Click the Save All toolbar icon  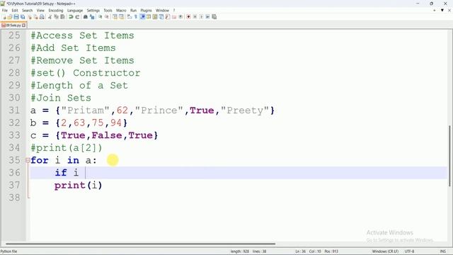[x=23, y=17]
